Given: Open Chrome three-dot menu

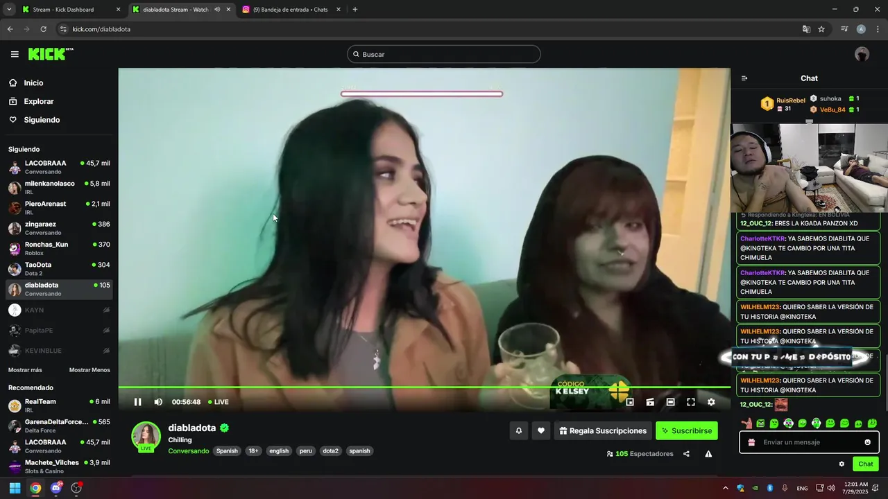Looking at the screenshot, I should pos(878,29).
